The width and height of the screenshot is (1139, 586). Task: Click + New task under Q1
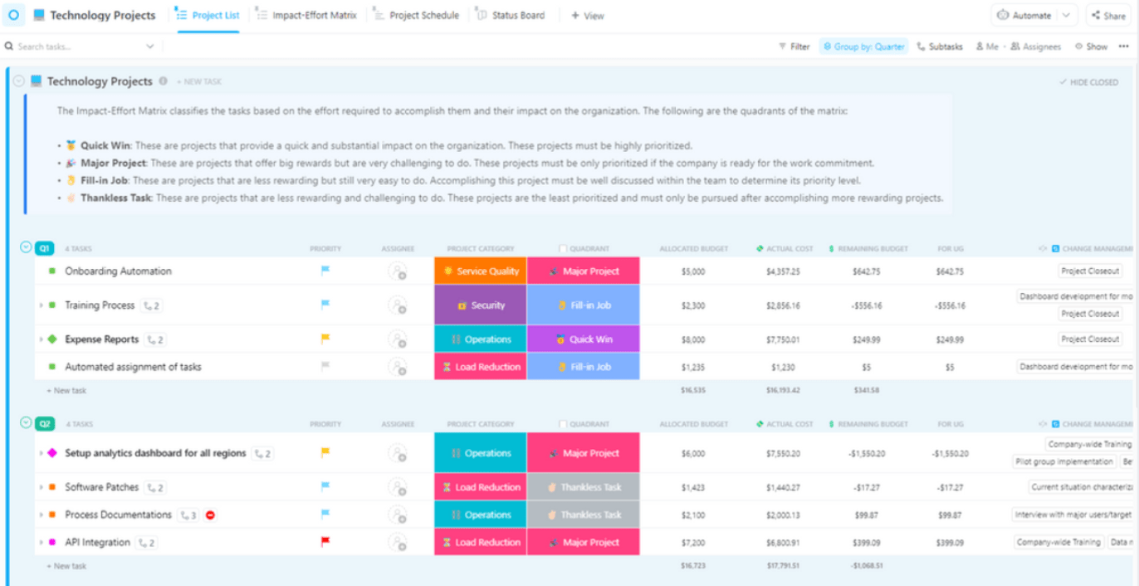66,390
